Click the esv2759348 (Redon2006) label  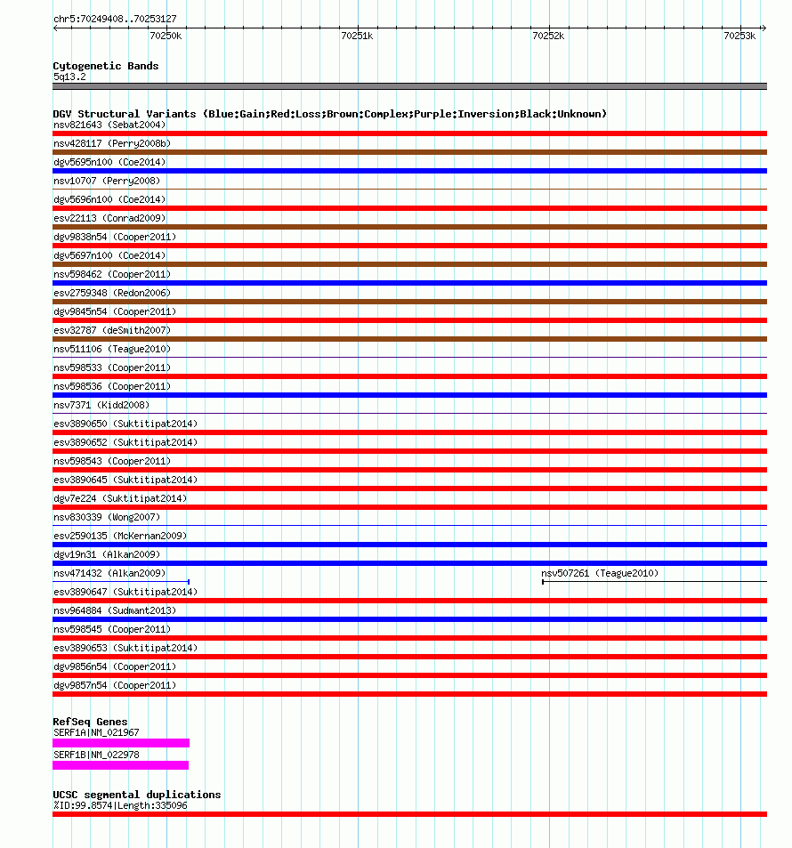point(112,293)
